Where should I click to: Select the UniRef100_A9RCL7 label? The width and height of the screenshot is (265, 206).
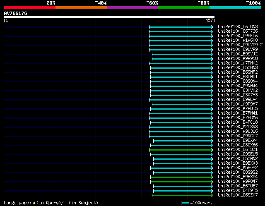pyautogui.click(x=238, y=136)
